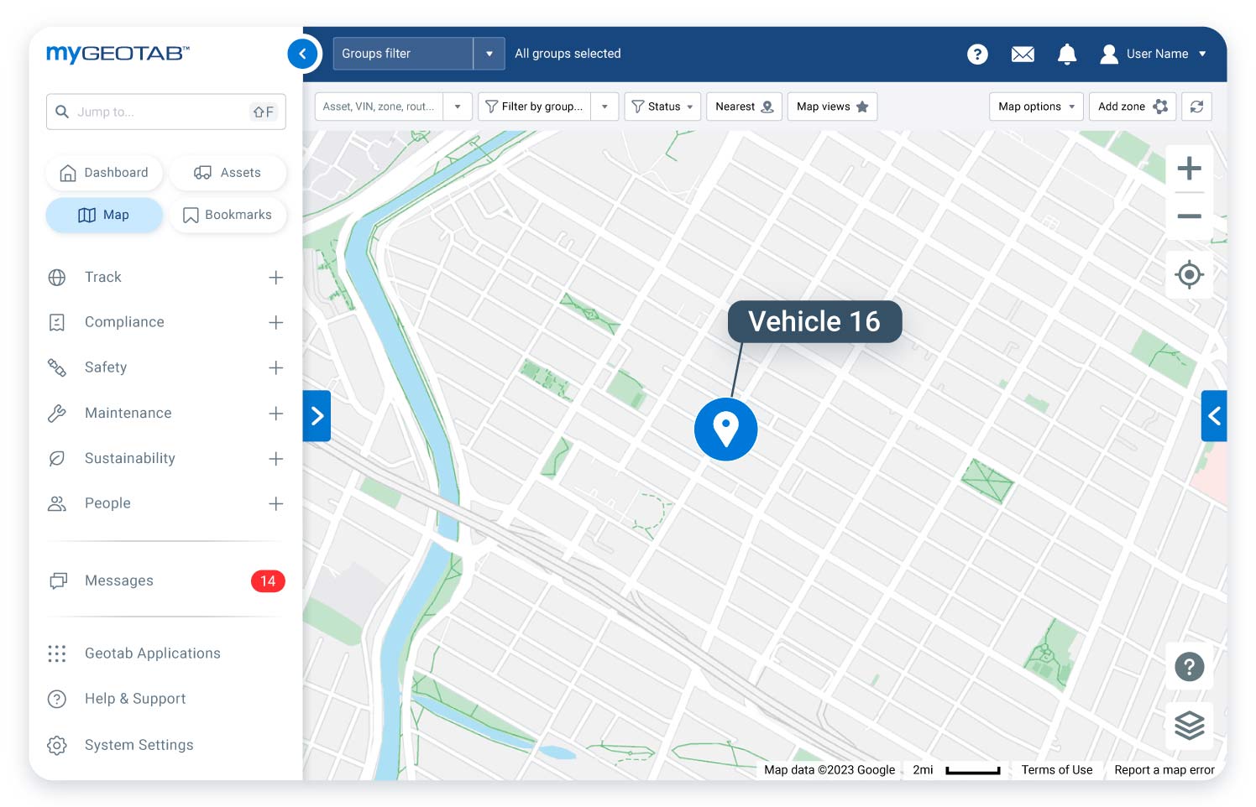Image resolution: width=1256 pixels, height=807 pixels.
Task: Click Filter by group button
Action: pyautogui.click(x=535, y=107)
